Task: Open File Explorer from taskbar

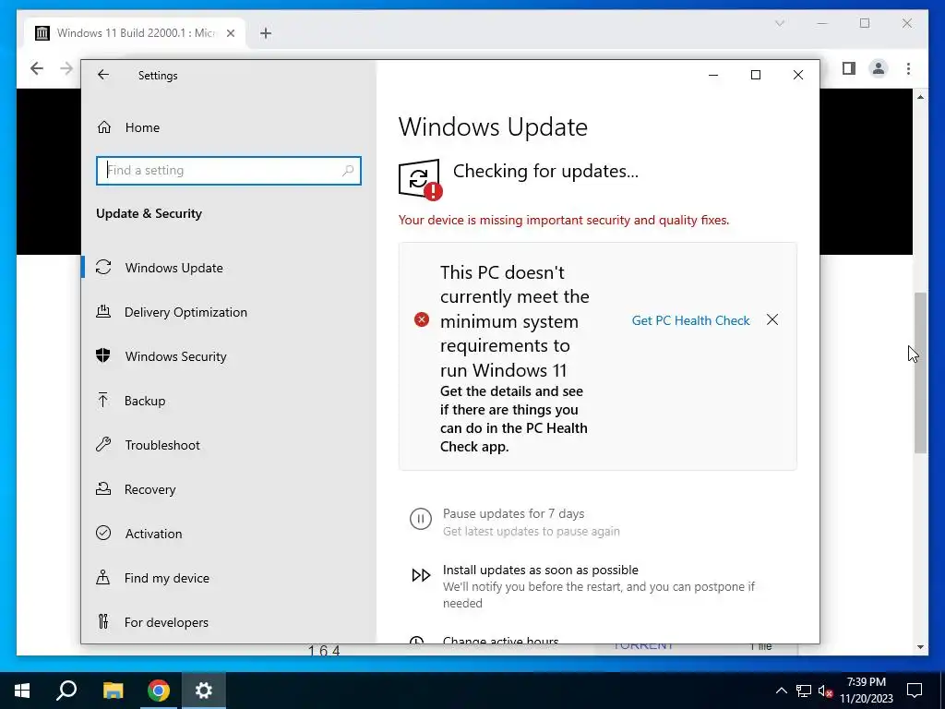Action: (x=113, y=691)
